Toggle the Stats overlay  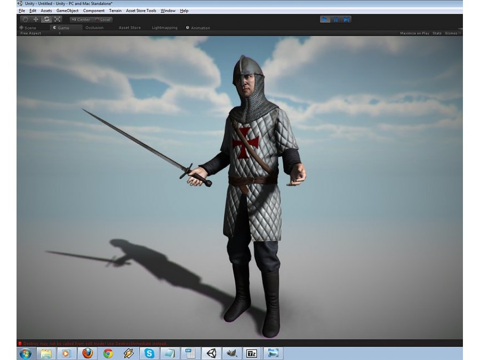coord(437,33)
